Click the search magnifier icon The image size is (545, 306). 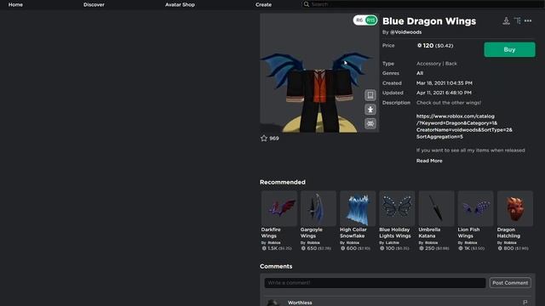click(x=307, y=4)
